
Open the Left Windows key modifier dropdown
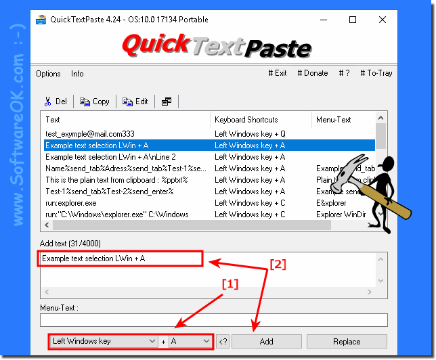click(104, 341)
